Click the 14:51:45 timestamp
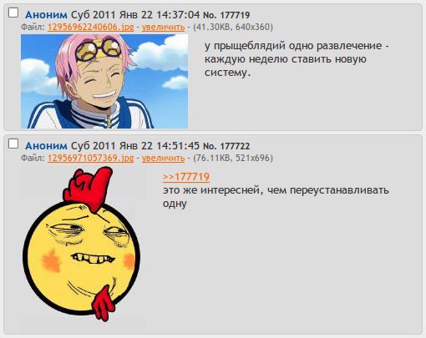Image resolution: width=426 pixels, height=338 pixels. 178,146
